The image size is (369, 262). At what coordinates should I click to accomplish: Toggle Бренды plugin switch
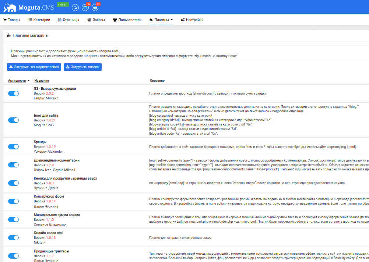coord(13,147)
